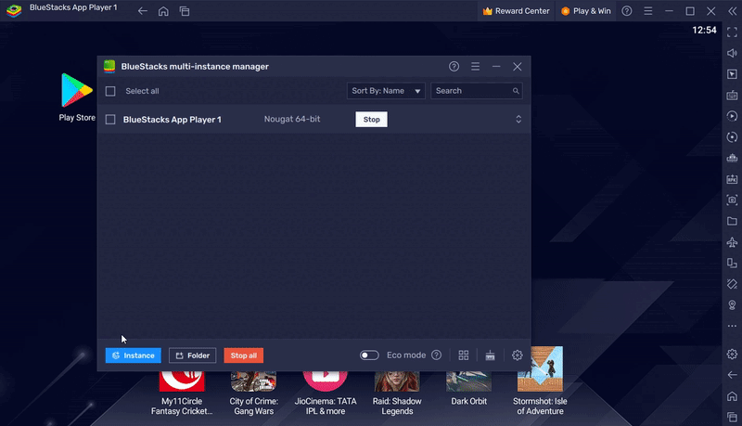This screenshot has width=742, height=426.
Task: Click the Search input field
Action: pos(476,91)
